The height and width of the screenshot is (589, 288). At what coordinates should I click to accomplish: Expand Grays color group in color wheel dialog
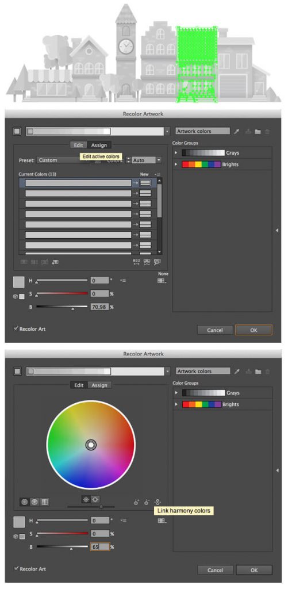(x=176, y=393)
